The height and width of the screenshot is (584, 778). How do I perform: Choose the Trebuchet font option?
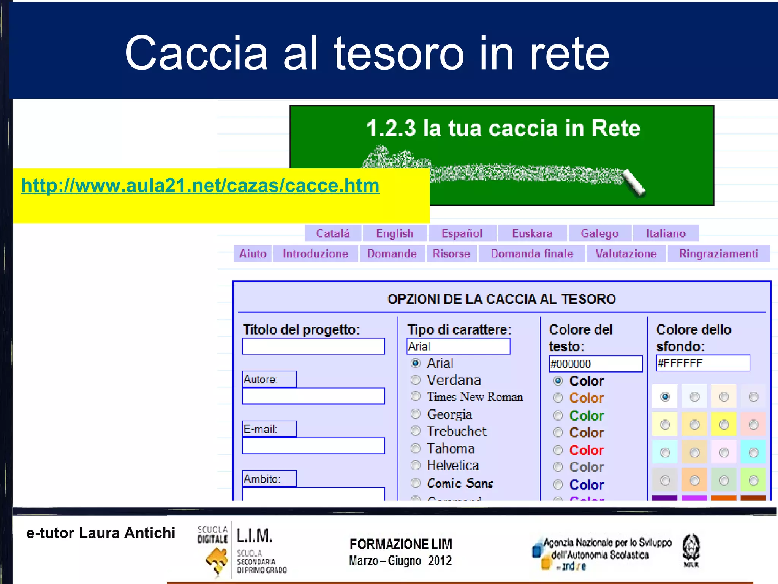[416, 431]
